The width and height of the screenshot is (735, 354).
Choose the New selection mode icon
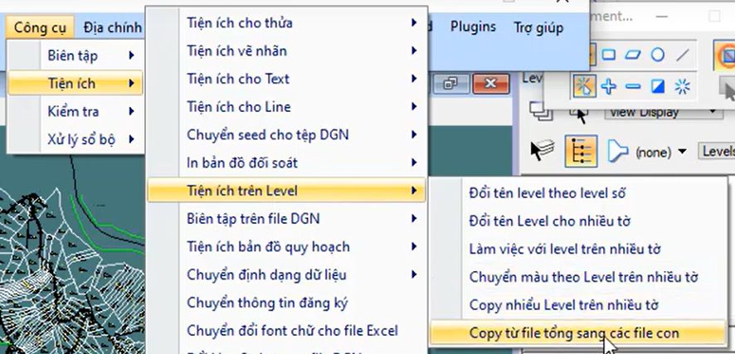point(583,86)
